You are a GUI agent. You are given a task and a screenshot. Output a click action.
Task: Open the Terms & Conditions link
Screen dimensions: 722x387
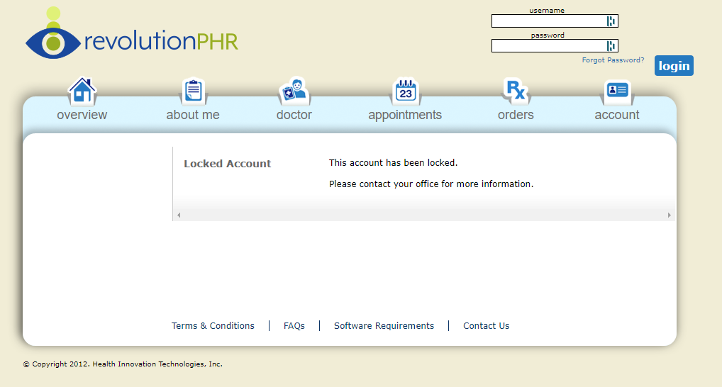[213, 326]
